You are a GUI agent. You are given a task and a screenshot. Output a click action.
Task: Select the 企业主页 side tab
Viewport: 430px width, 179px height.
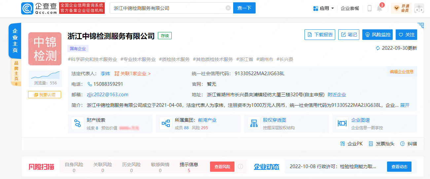tap(15, 41)
